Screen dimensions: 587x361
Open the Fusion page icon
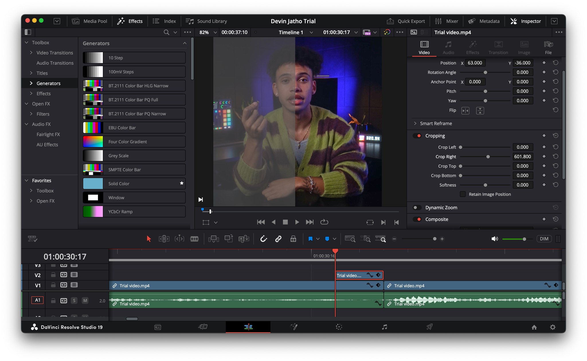(294, 327)
